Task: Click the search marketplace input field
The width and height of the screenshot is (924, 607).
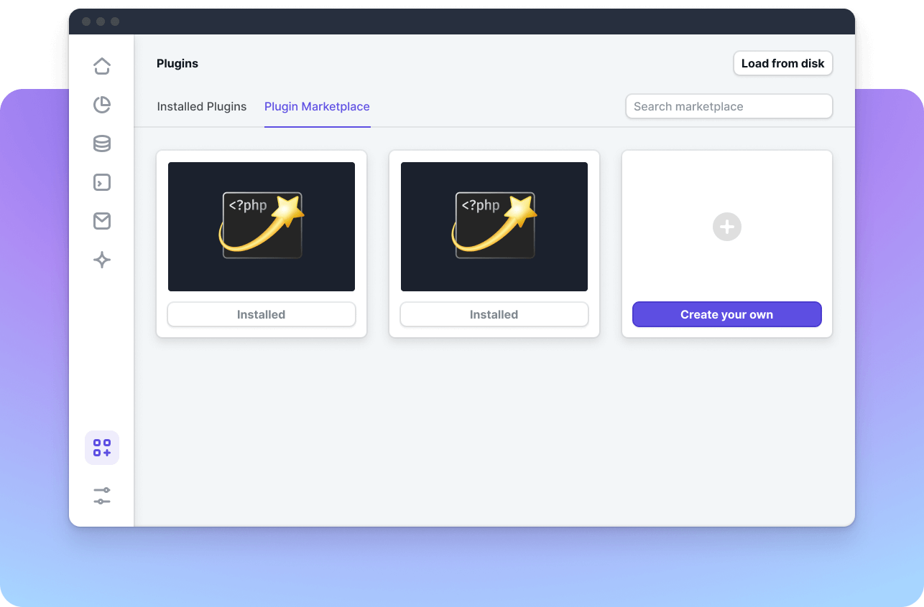Action: 729,106
